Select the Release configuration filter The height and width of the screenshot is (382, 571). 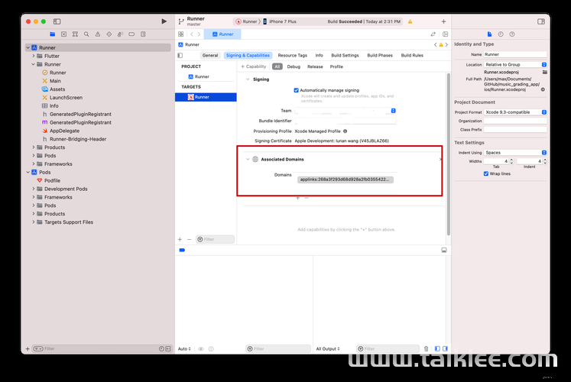coord(315,66)
